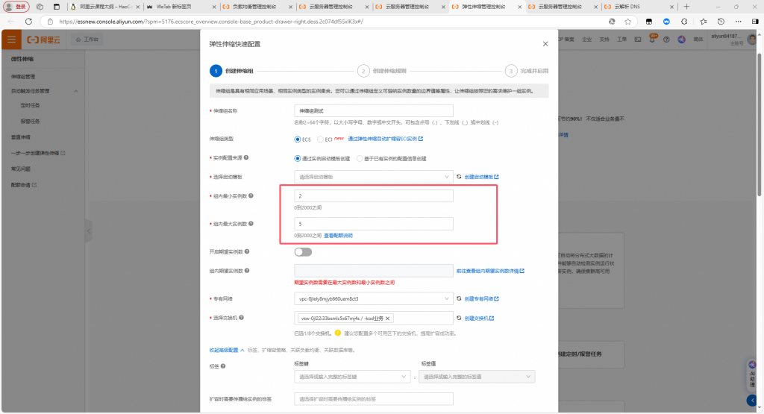
Task: Click the help icon beside 组内最小实例数
Action: coord(250,195)
